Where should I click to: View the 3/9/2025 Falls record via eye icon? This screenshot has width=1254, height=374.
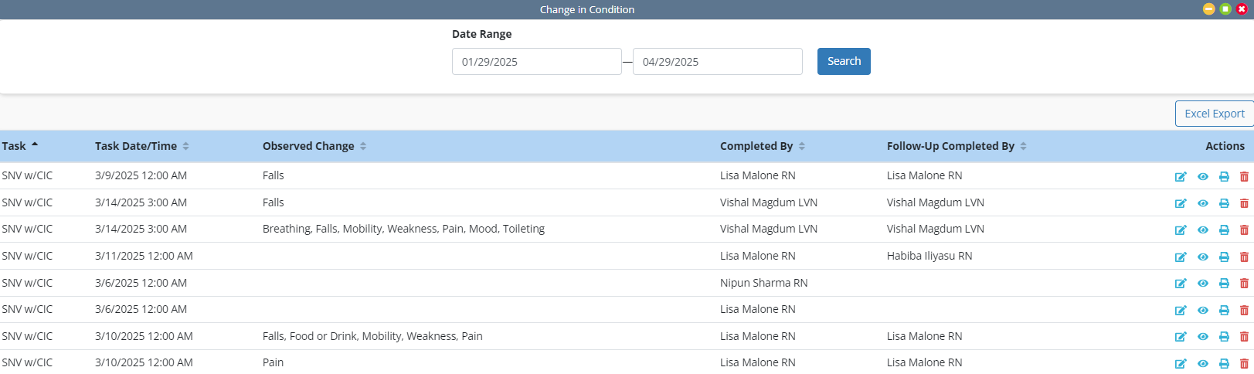click(x=1202, y=177)
